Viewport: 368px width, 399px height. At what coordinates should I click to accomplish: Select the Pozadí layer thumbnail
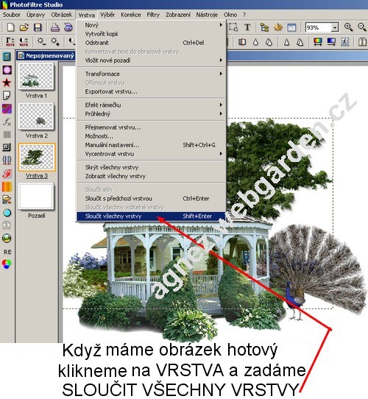36,197
